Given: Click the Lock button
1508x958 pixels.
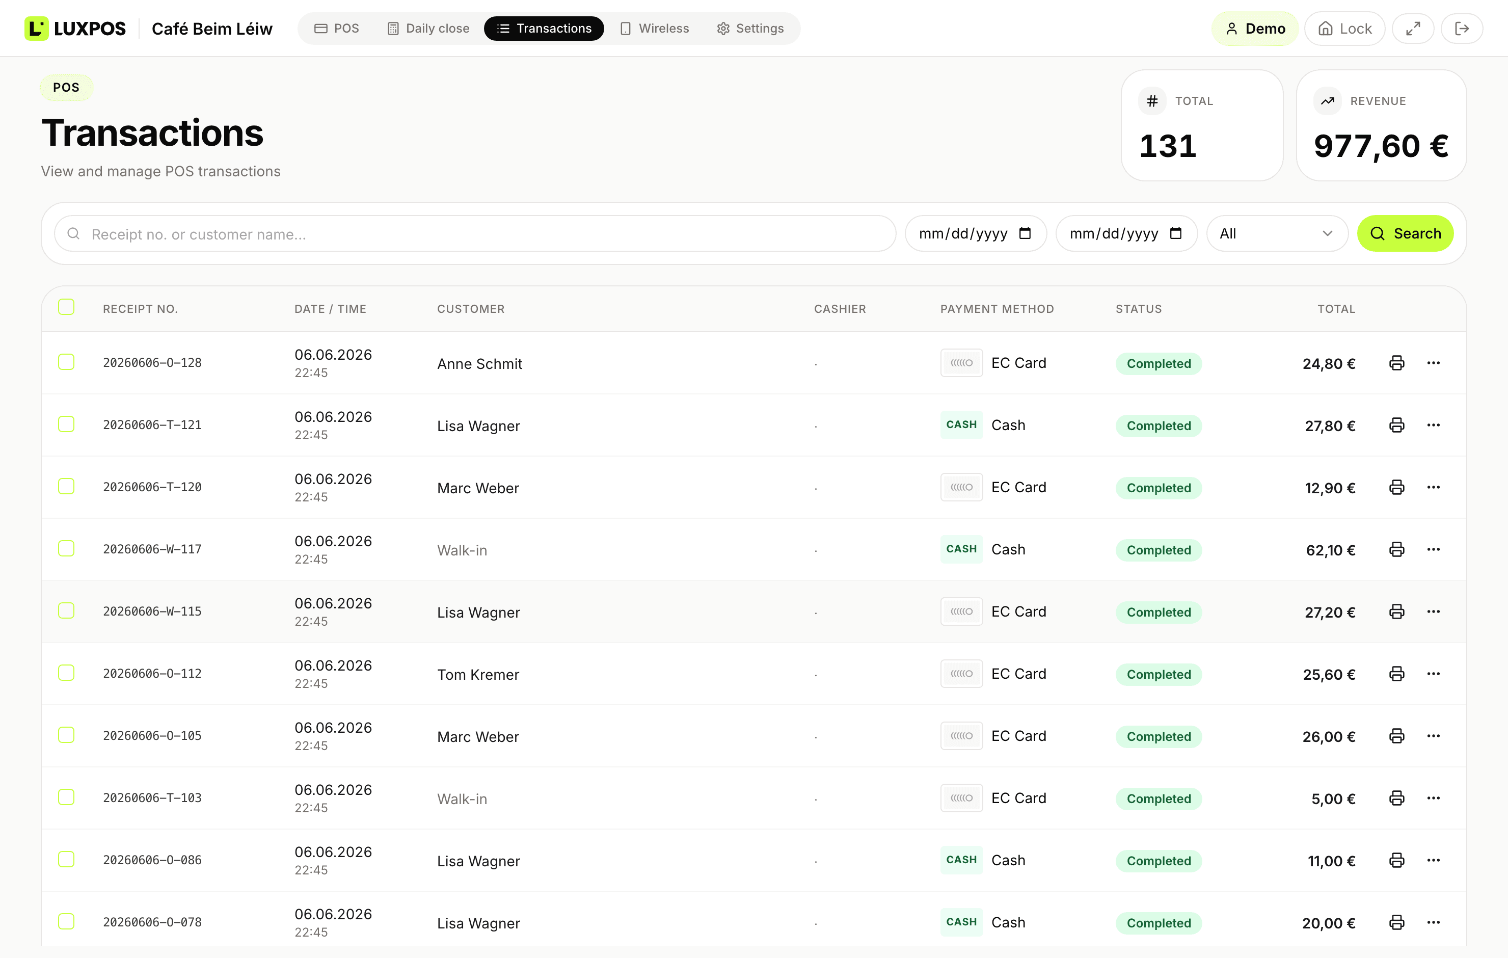Looking at the screenshot, I should [1344, 29].
